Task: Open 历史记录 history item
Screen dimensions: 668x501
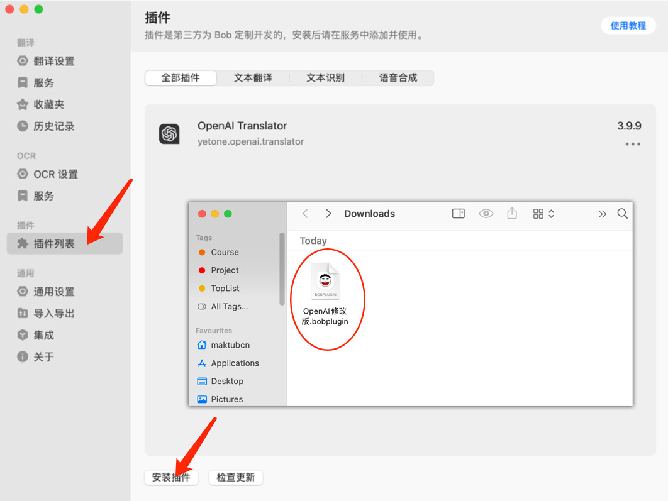Action: (x=65, y=126)
